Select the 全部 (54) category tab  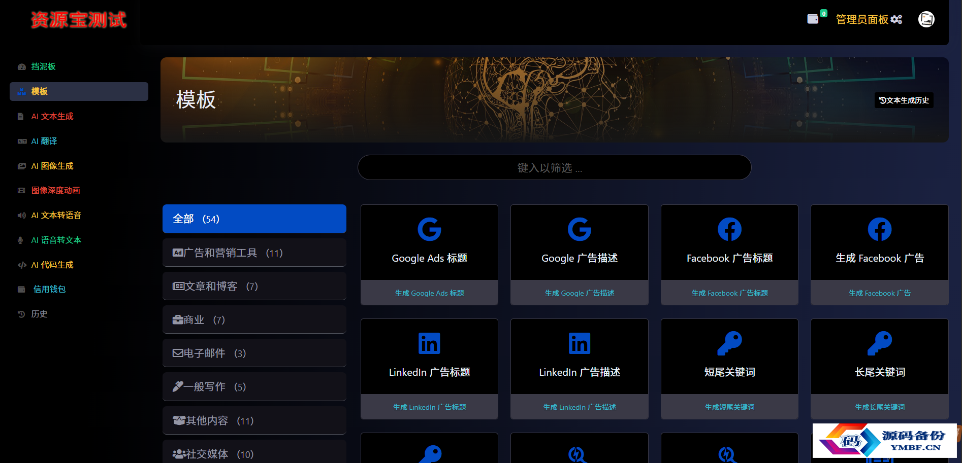[x=254, y=219]
